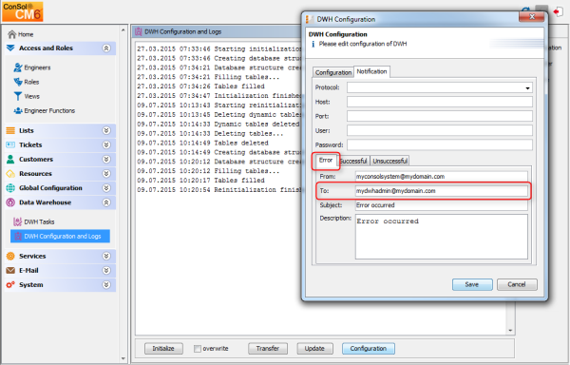570x365 pixels.
Task: Click the Update button
Action: click(314, 348)
